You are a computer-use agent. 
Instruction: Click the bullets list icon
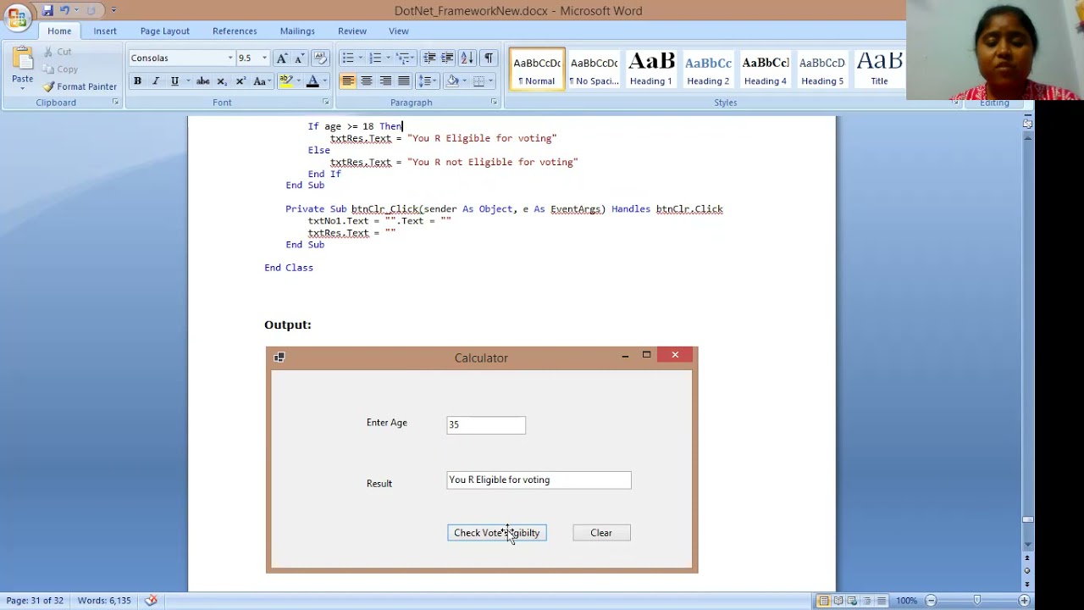coord(348,58)
